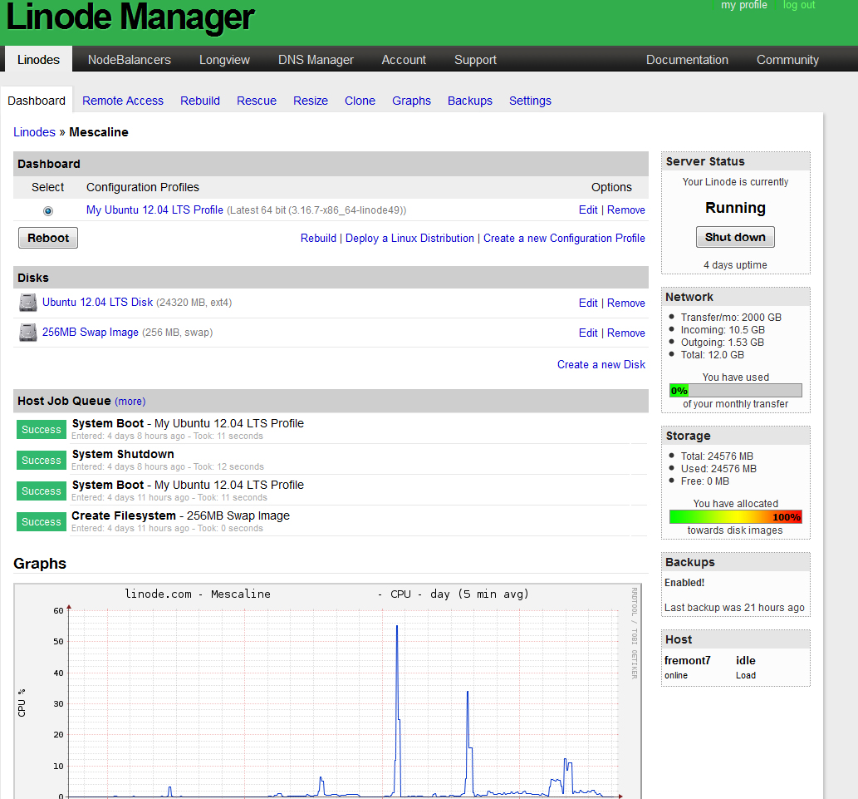Screen dimensions: 858x799
Task: Remove the 256MB Swap Image disk
Action: (626, 333)
